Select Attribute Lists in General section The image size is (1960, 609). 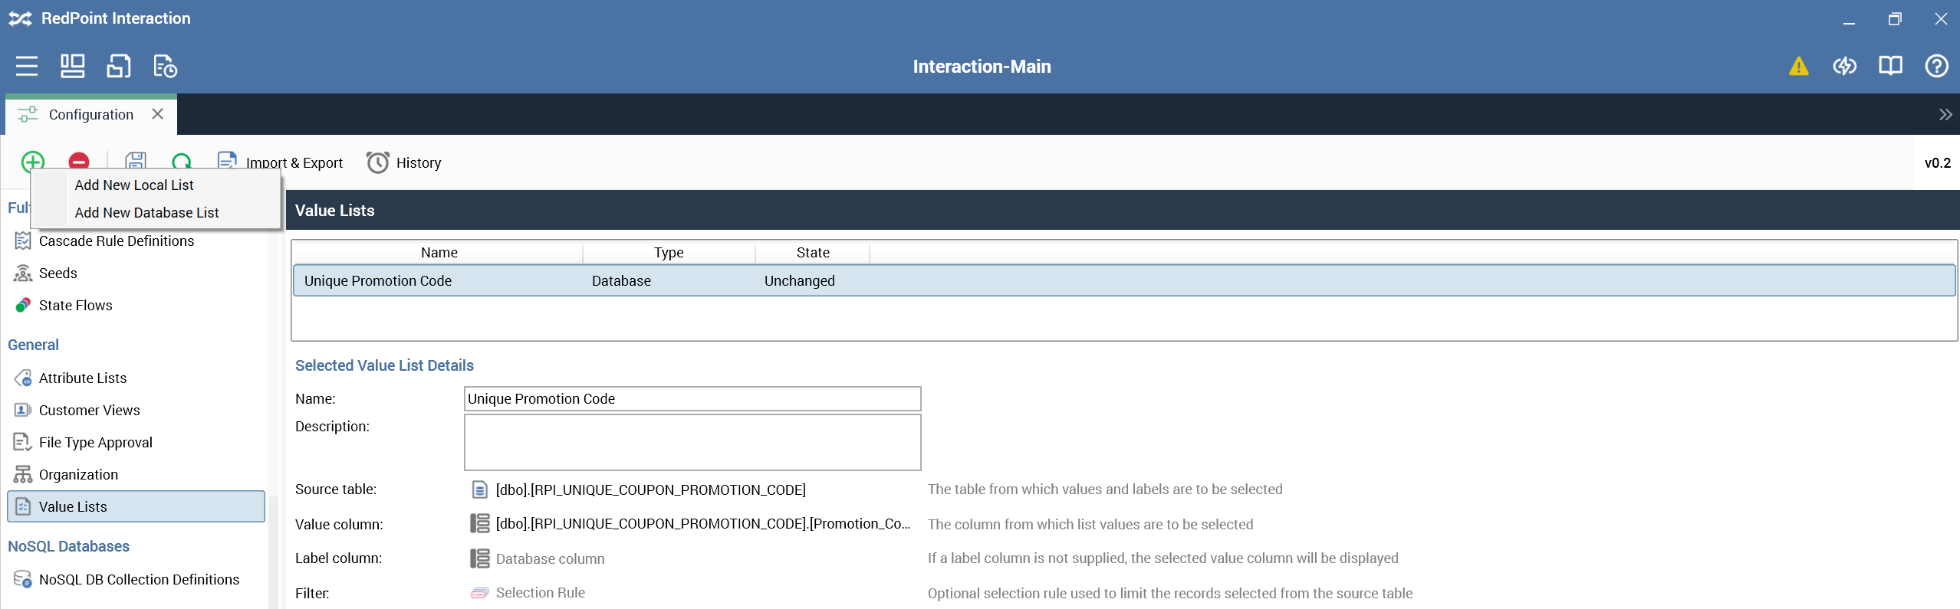click(83, 378)
